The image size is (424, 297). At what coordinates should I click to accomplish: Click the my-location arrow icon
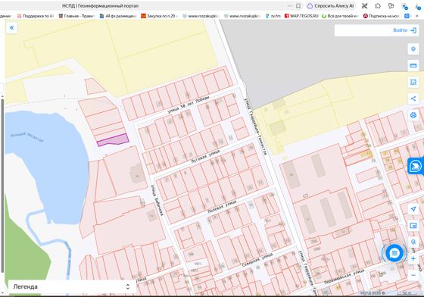coord(413,209)
